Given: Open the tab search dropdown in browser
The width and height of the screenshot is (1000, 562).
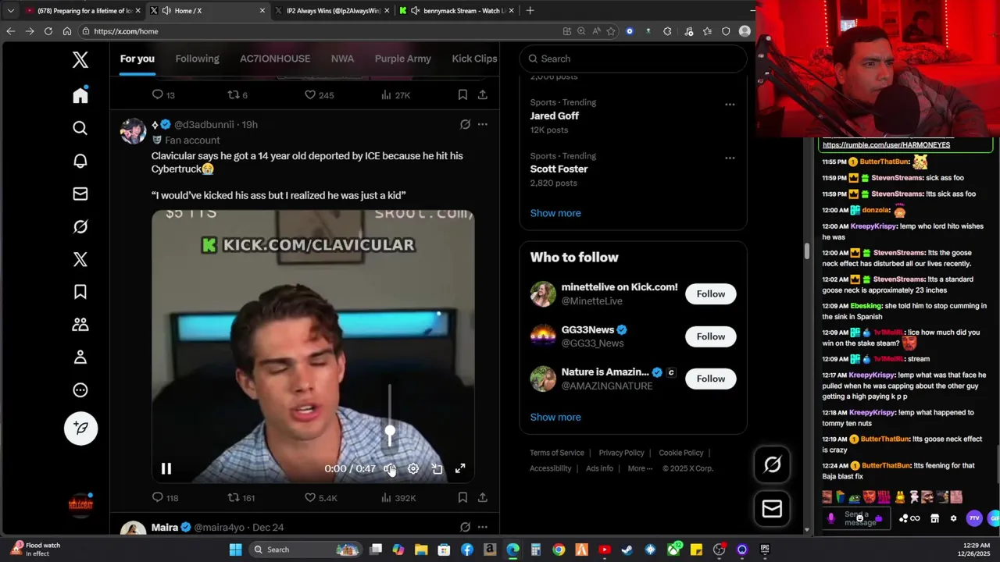Looking at the screenshot, I should point(10,11).
